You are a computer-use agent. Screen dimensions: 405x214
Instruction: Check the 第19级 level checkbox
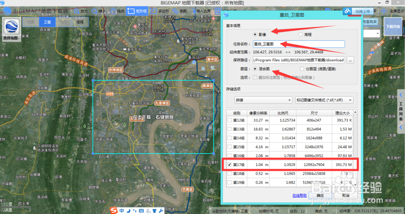(229, 183)
